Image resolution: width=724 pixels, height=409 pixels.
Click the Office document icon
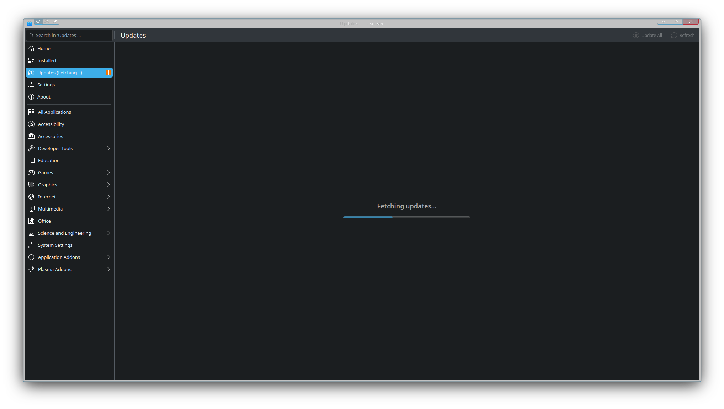tap(31, 221)
